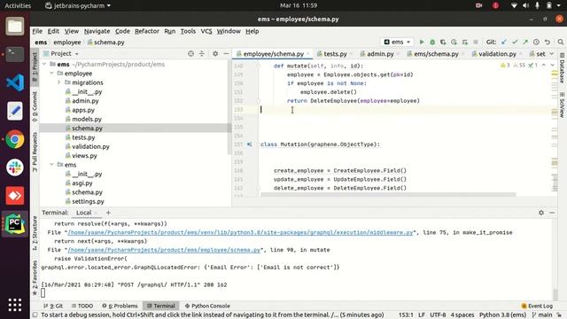567x319 pixels.
Task: Click the Activities button
Action: (x=18, y=5)
